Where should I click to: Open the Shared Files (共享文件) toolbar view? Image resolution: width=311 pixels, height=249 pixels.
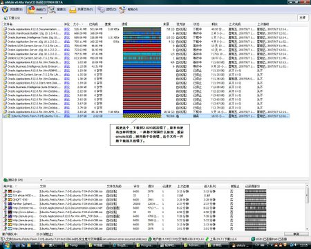point(82,10)
